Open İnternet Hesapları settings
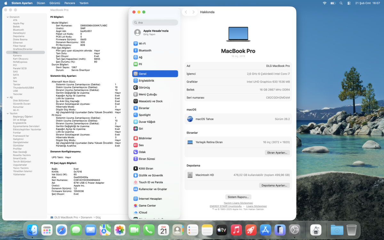Image resolution: width=384 pixels, height=240 pixels. coord(155,199)
